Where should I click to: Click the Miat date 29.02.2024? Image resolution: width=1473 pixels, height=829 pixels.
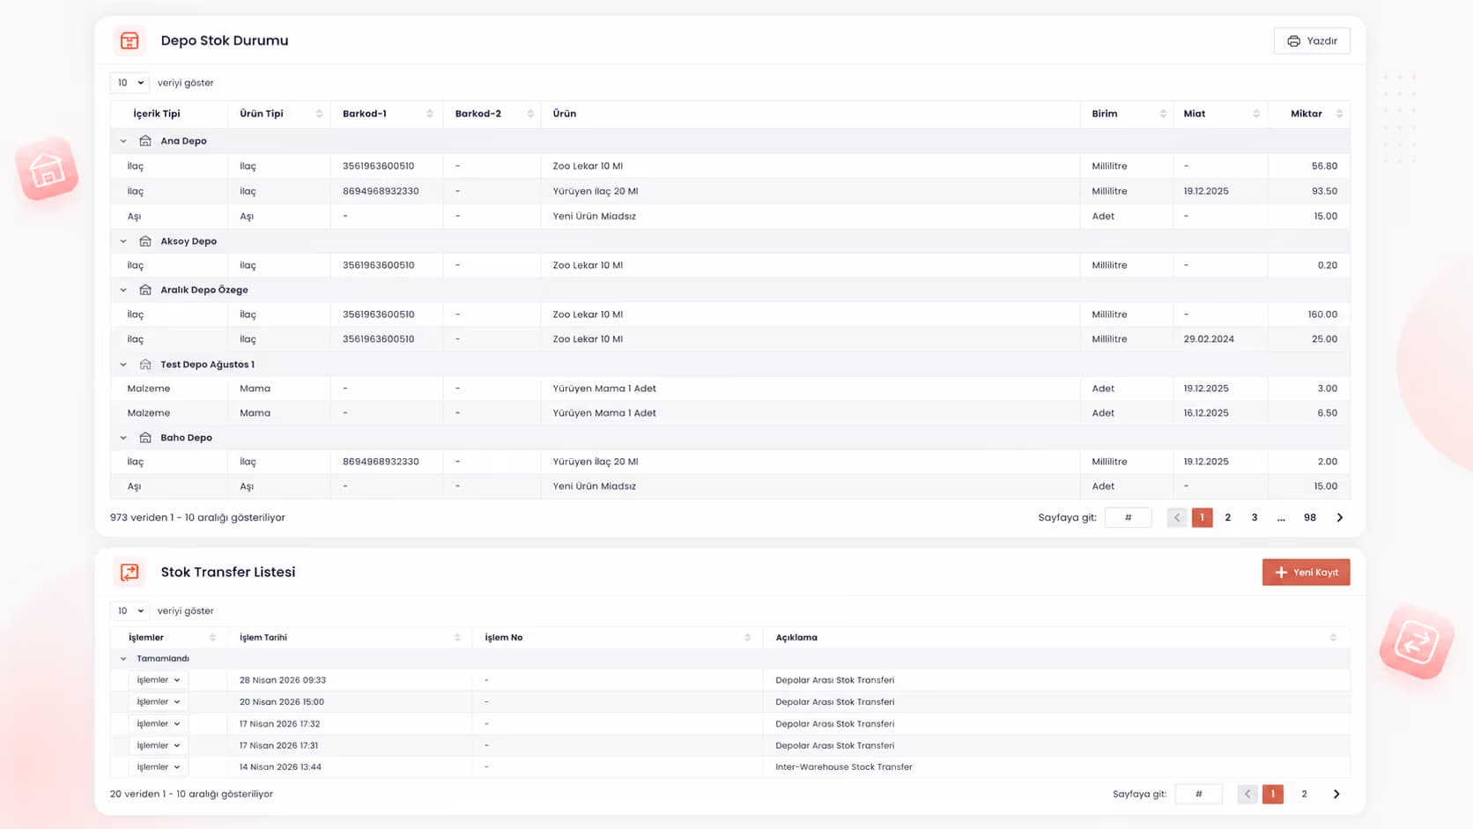[x=1209, y=339]
